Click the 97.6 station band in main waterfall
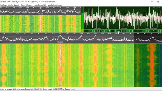 (4, 65)
